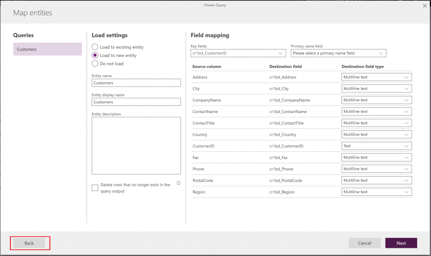Click the CompanyName source column cell

point(207,100)
